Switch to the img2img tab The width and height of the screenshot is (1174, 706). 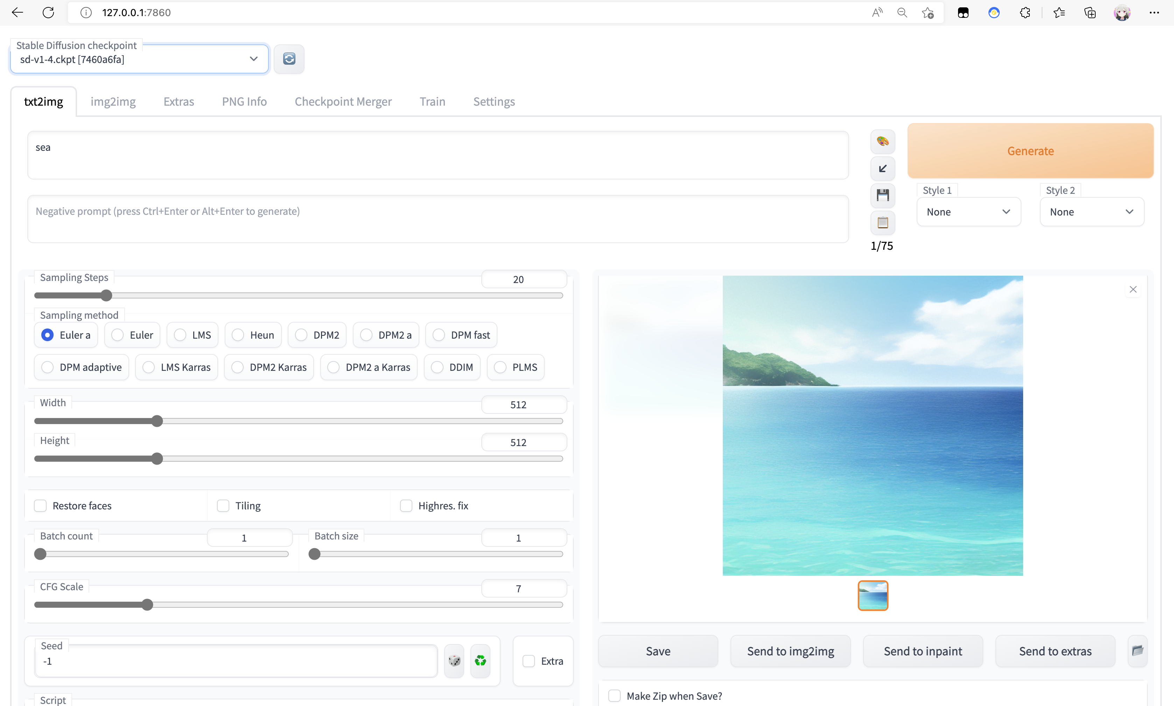113,101
